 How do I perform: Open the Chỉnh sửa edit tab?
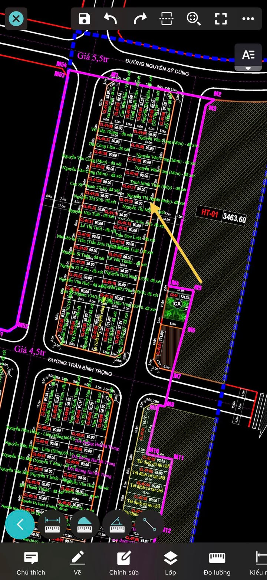(124, 563)
